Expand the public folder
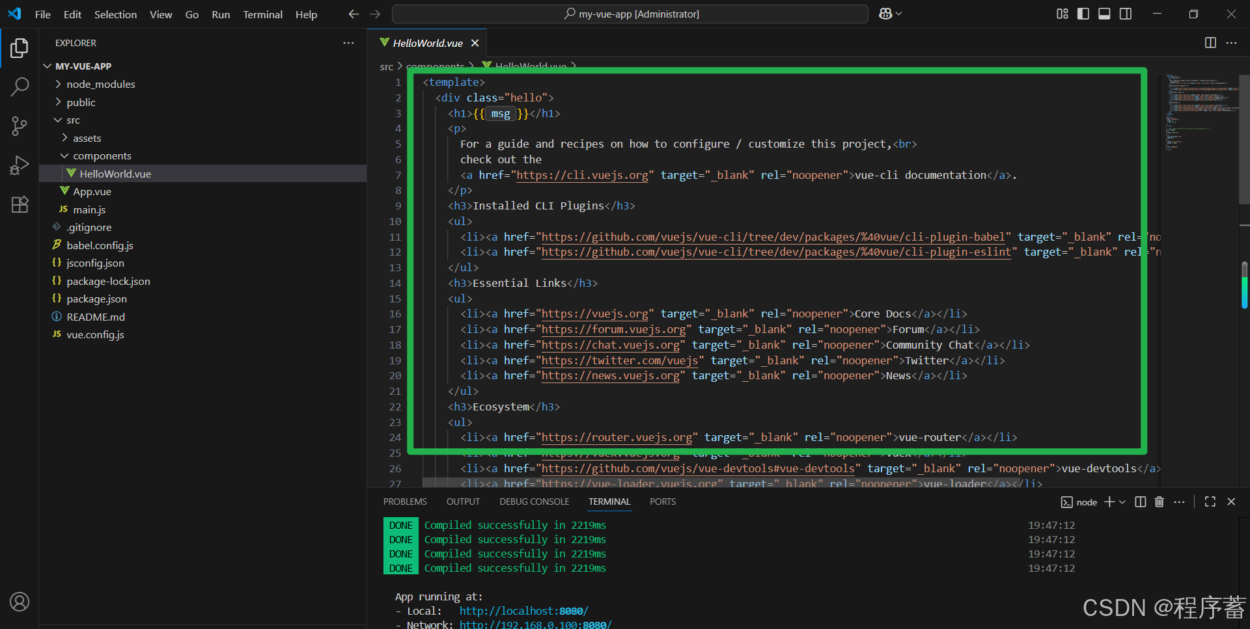Viewport: 1250px width, 629px height. [x=59, y=102]
